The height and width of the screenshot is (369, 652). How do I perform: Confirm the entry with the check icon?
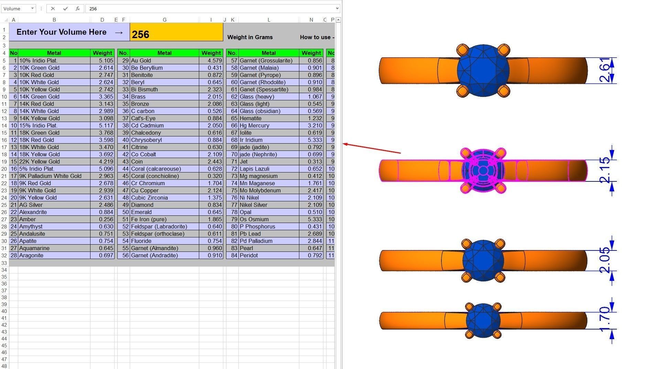pyautogui.click(x=65, y=9)
